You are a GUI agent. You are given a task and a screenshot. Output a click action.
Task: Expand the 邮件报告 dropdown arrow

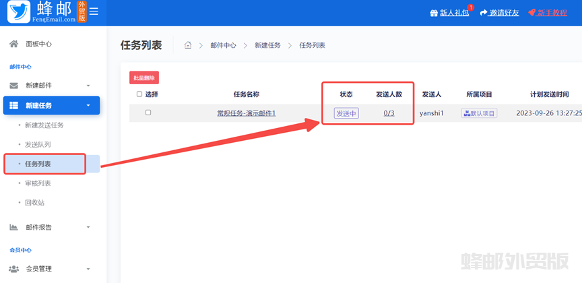pos(88,228)
